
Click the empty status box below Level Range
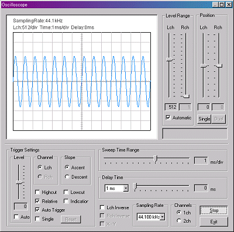pos(195,133)
